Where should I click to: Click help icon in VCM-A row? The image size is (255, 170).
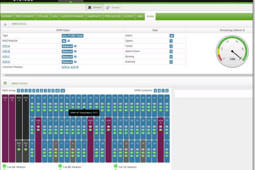75,46
